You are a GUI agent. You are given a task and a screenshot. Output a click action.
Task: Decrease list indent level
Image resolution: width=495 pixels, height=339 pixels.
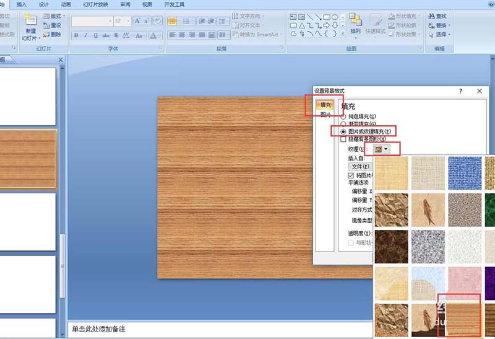tap(202, 21)
